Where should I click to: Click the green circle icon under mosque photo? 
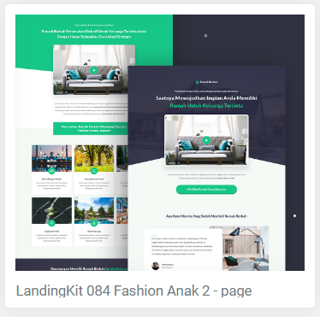51,171
